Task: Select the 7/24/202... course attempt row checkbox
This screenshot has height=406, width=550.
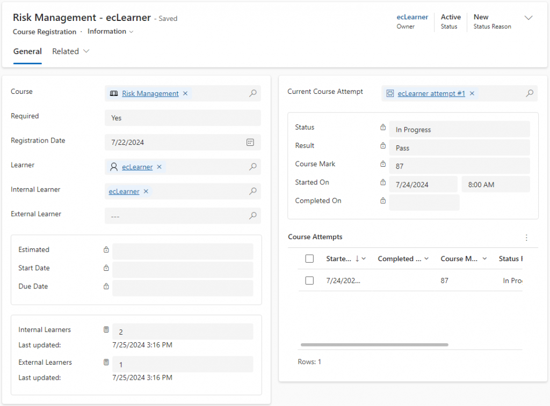Action: [x=309, y=280]
